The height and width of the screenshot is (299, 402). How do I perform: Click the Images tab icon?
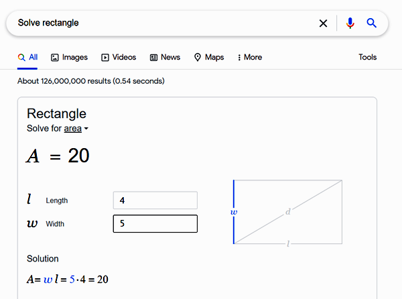55,58
